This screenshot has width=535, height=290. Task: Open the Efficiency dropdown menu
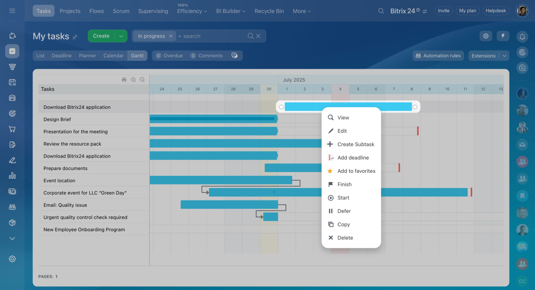[x=192, y=11]
